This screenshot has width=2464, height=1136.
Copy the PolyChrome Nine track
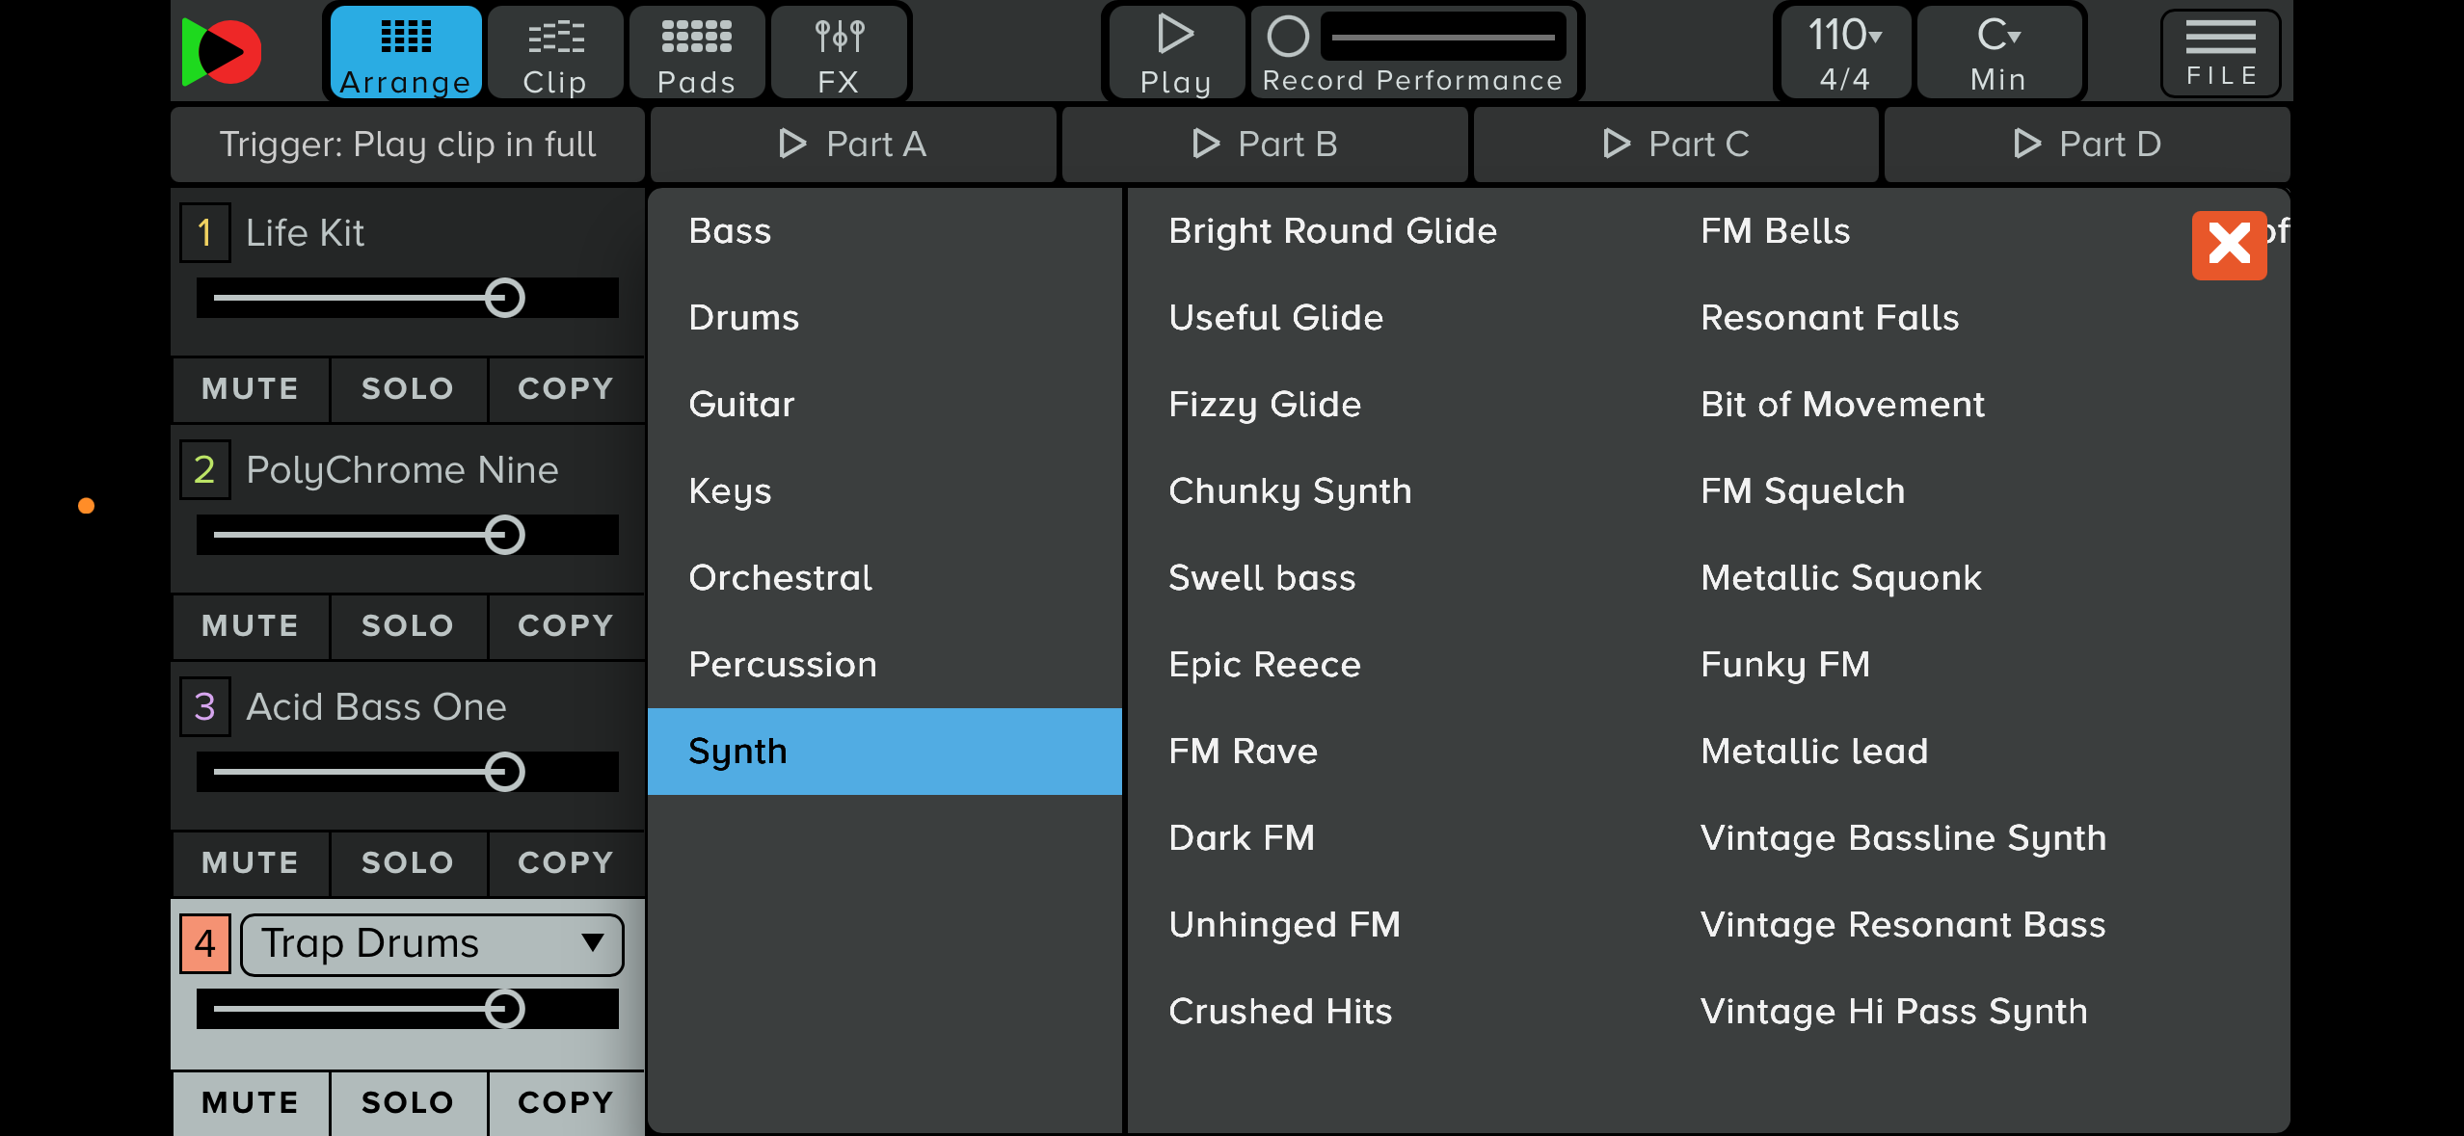566,626
